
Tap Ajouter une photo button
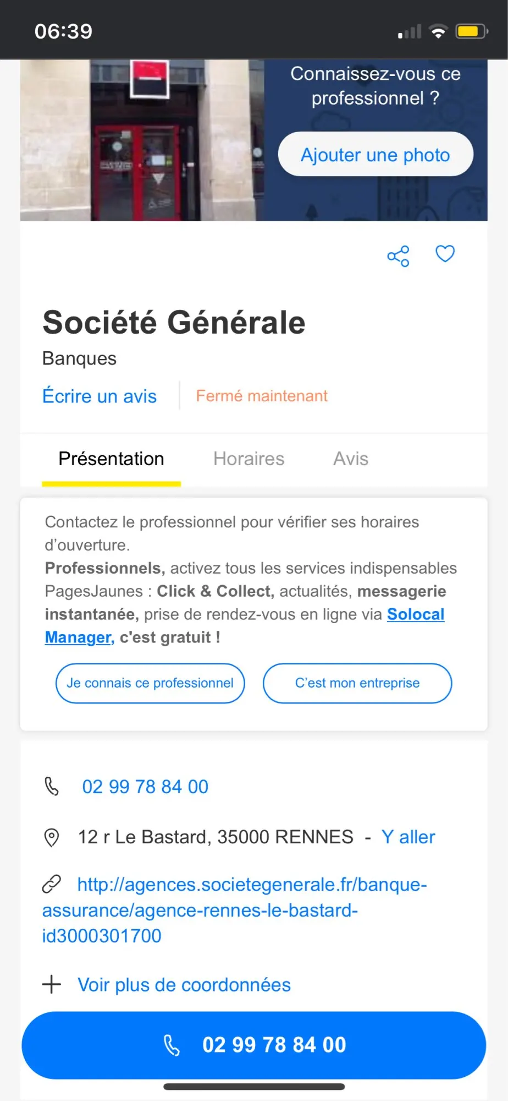pyautogui.click(x=376, y=154)
